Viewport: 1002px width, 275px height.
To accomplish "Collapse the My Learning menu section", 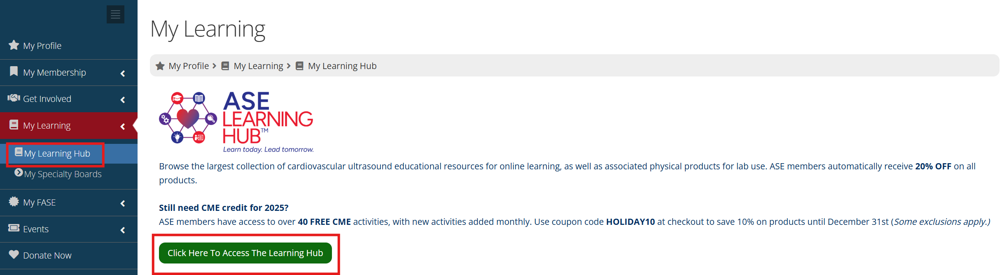I will tap(122, 126).
